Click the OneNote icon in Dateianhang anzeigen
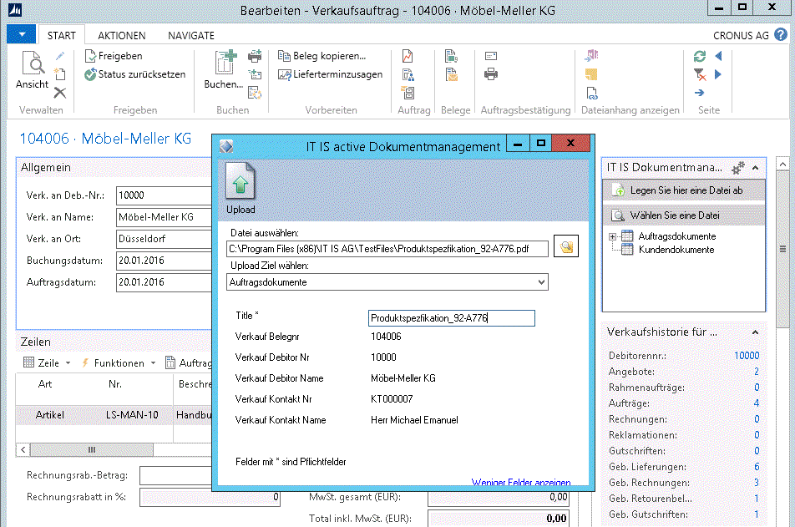This screenshot has height=527, width=795. point(592,55)
